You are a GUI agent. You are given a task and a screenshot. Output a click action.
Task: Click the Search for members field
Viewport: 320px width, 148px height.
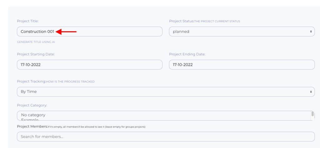(166, 136)
